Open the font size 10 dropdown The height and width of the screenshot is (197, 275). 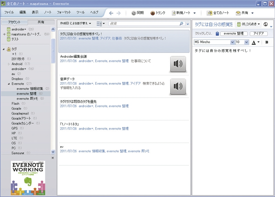tap(246, 42)
